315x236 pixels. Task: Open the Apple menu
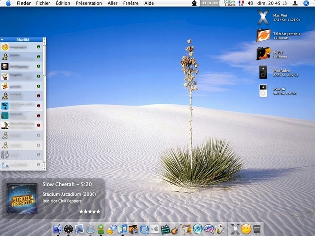click(x=8, y=3)
